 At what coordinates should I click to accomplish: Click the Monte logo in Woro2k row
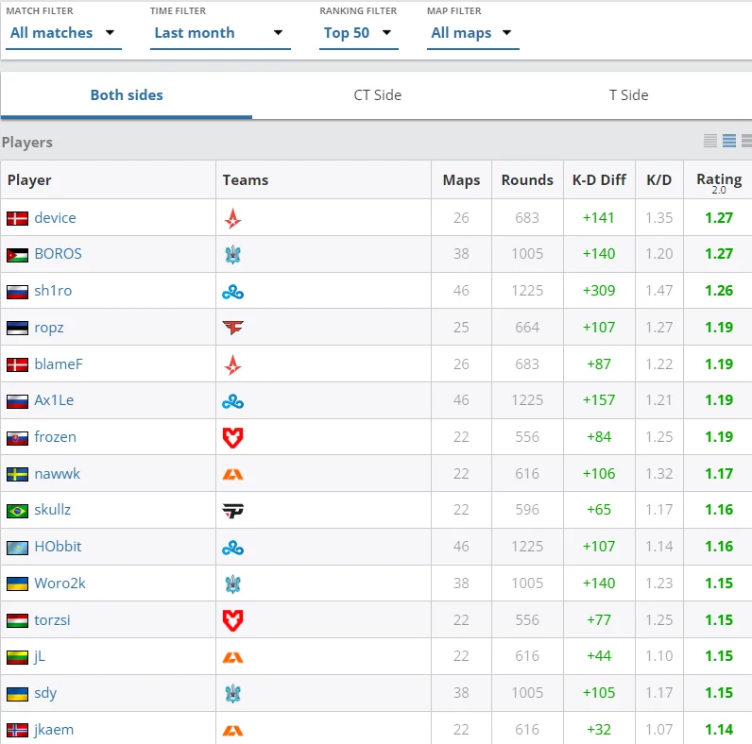click(x=233, y=584)
